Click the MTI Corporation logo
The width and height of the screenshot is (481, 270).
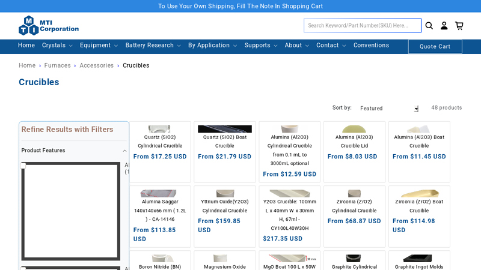coord(49,26)
